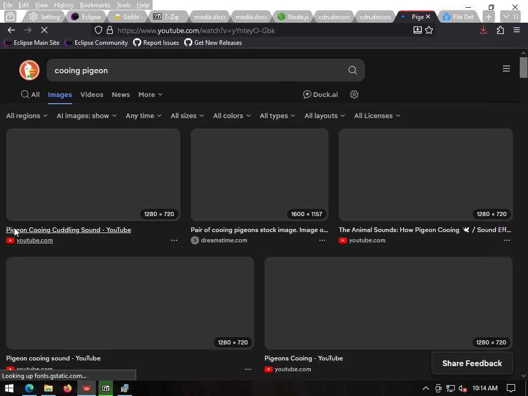
Task: Open the DuckDuckGo hamburger menu
Action: (x=506, y=69)
